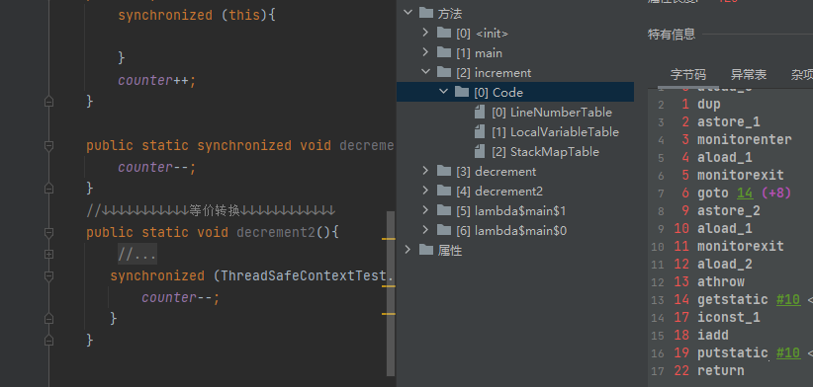Image resolution: width=813 pixels, height=387 pixels.
Task: Click the folder icon beside [0] <init>
Action: [x=444, y=33]
